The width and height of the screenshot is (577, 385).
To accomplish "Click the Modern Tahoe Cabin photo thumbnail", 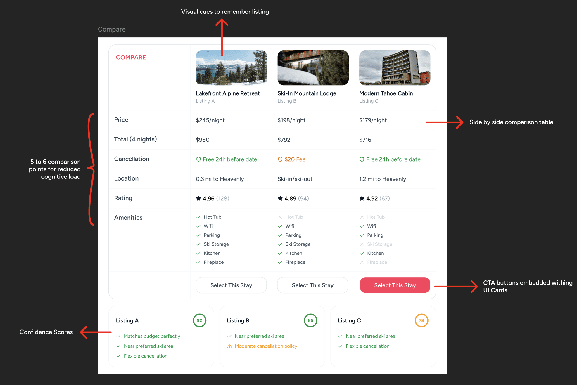I will coord(395,68).
